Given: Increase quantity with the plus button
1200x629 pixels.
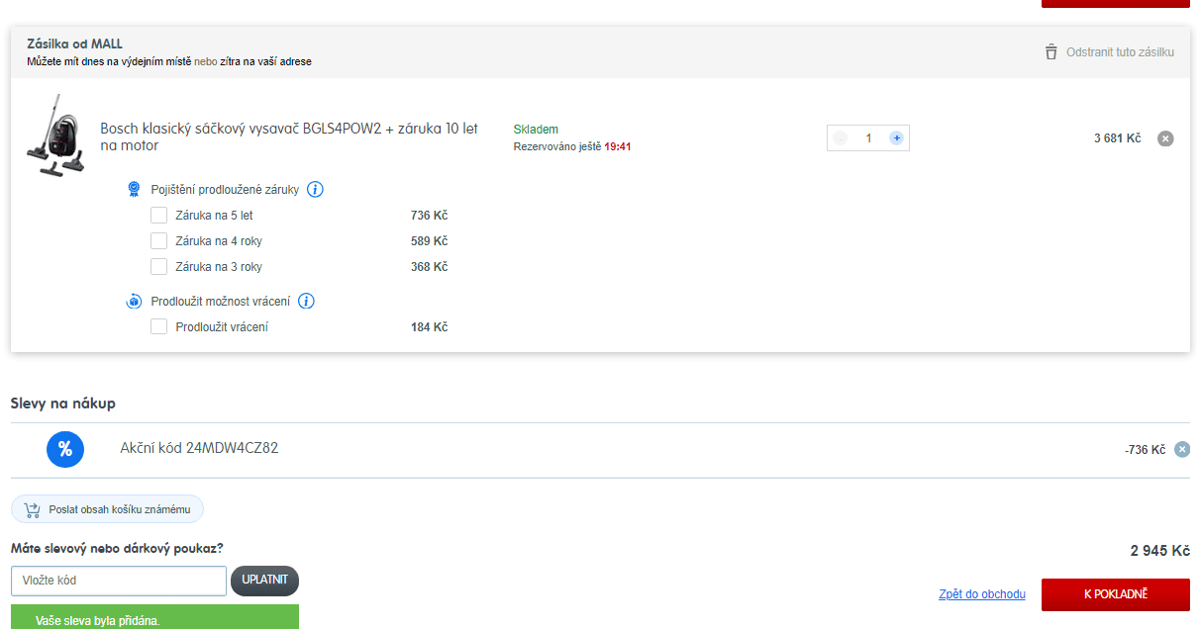Looking at the screenshot, I should tap(896, 138).
